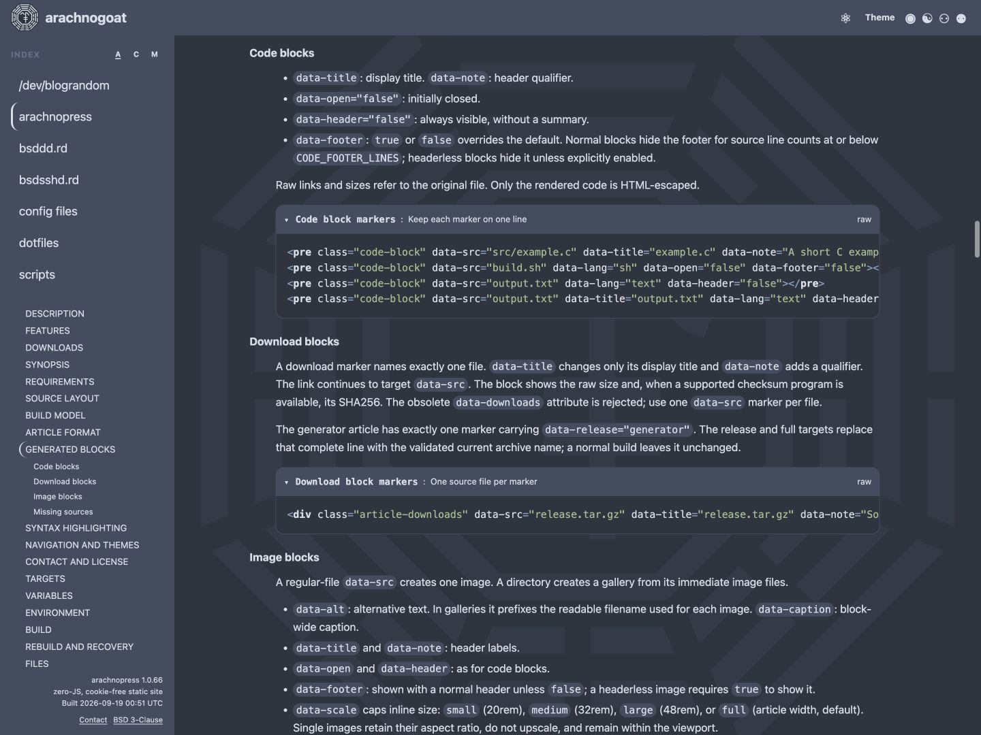The image size is (981, 735).
Task: Jump to the SOURCE LAYOUT section
Action: coord(62,398)
